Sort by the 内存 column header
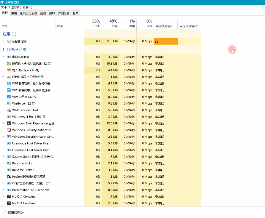Screen dimensions: 265x218 click(x=110, y=24)
